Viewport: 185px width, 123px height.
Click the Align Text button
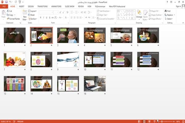pyautogui.click(x=102, y=15)
